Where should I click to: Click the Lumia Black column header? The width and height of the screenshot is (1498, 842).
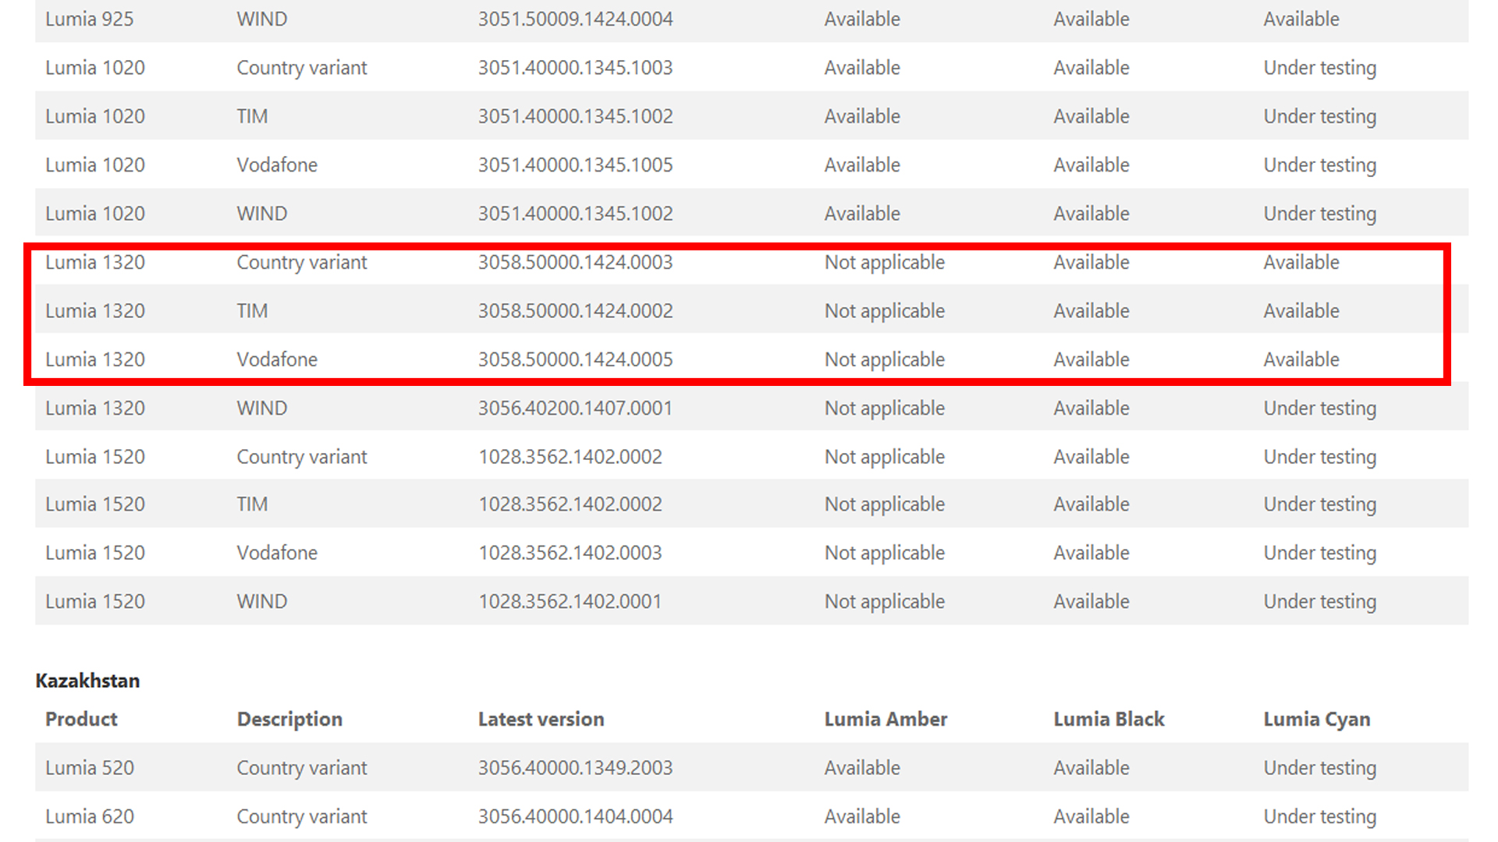coord(1109,719)
